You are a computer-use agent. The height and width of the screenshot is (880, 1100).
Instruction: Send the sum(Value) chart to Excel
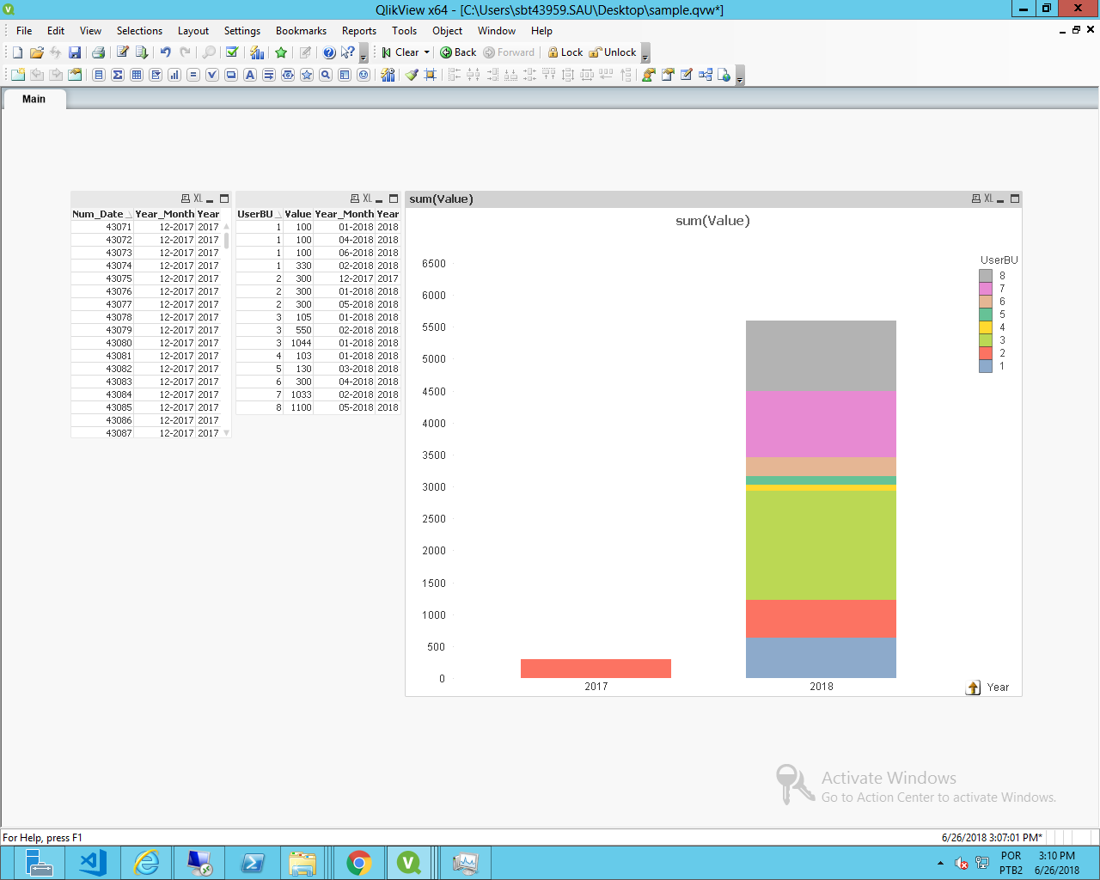click(x=988, y=199)
